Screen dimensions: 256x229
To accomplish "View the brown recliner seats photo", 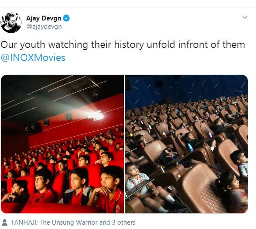I will [186, 144].
